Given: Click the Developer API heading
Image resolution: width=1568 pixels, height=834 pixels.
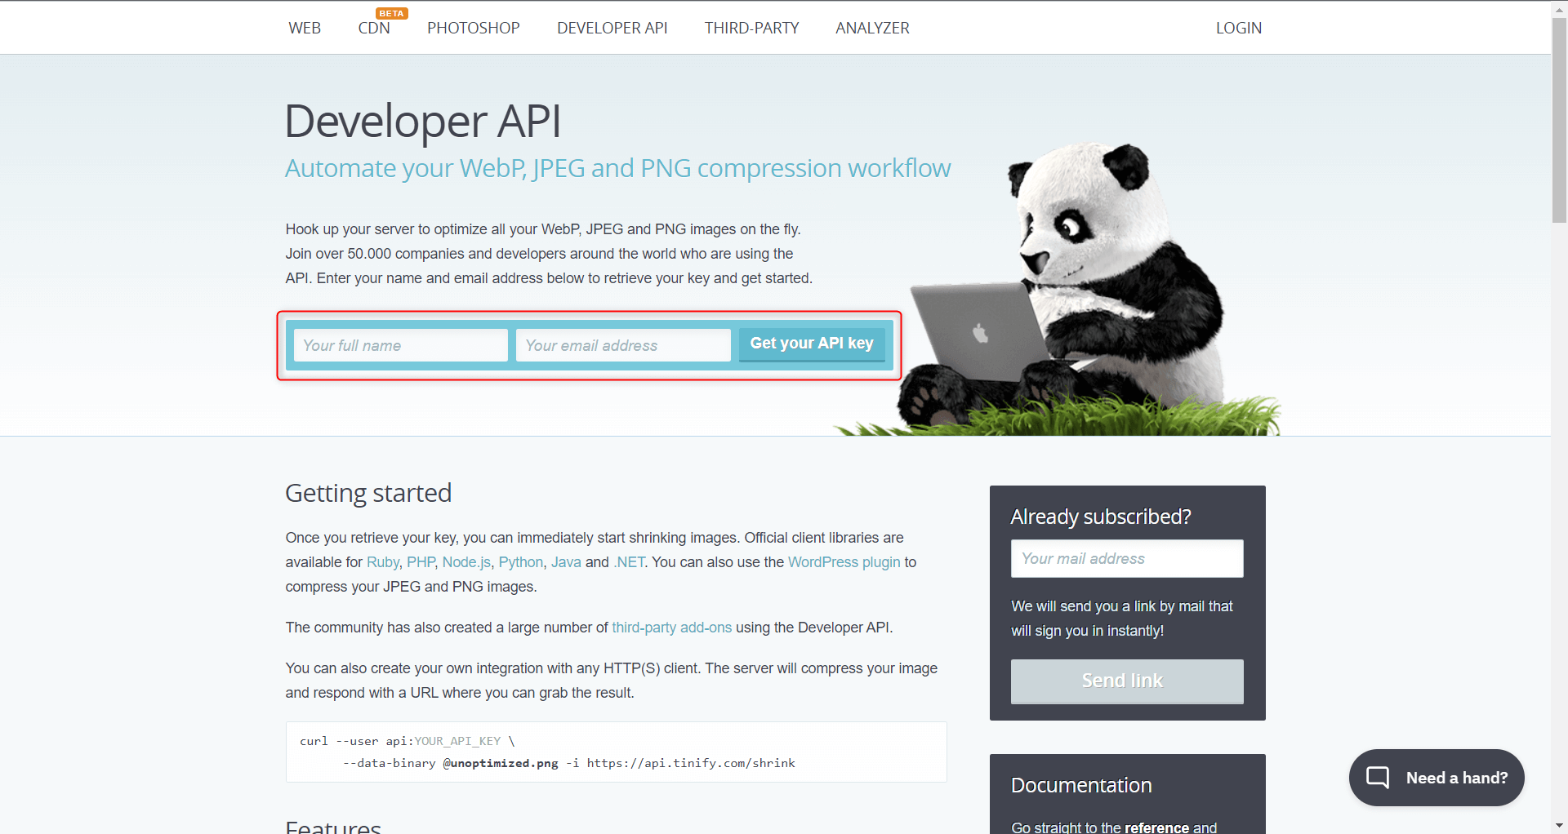Looking at the screenshot, I should click(423, 122).
